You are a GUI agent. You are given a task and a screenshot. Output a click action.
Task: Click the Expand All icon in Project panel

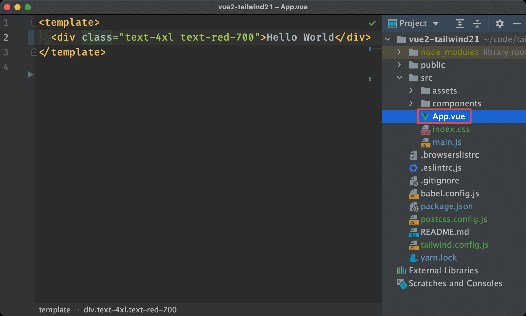click(x=459, y=24)
